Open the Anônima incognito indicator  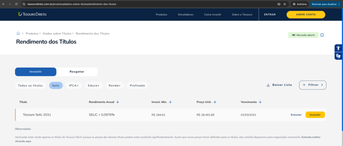pos(299,4)
